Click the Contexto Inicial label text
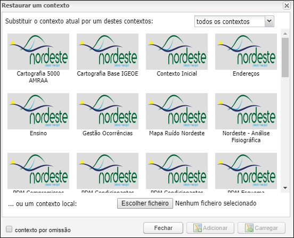 pos(177,73)
